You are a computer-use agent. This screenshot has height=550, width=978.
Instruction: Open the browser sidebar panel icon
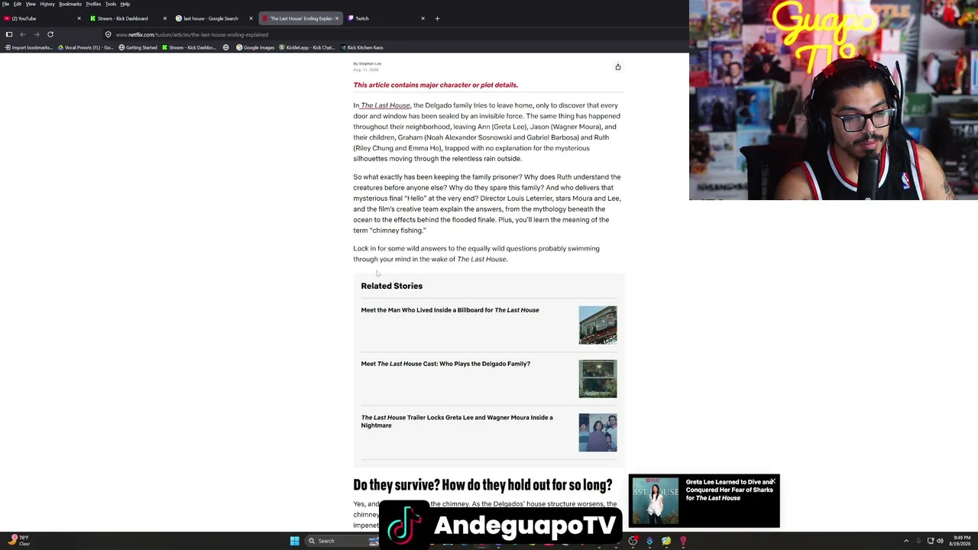[9, 34]
